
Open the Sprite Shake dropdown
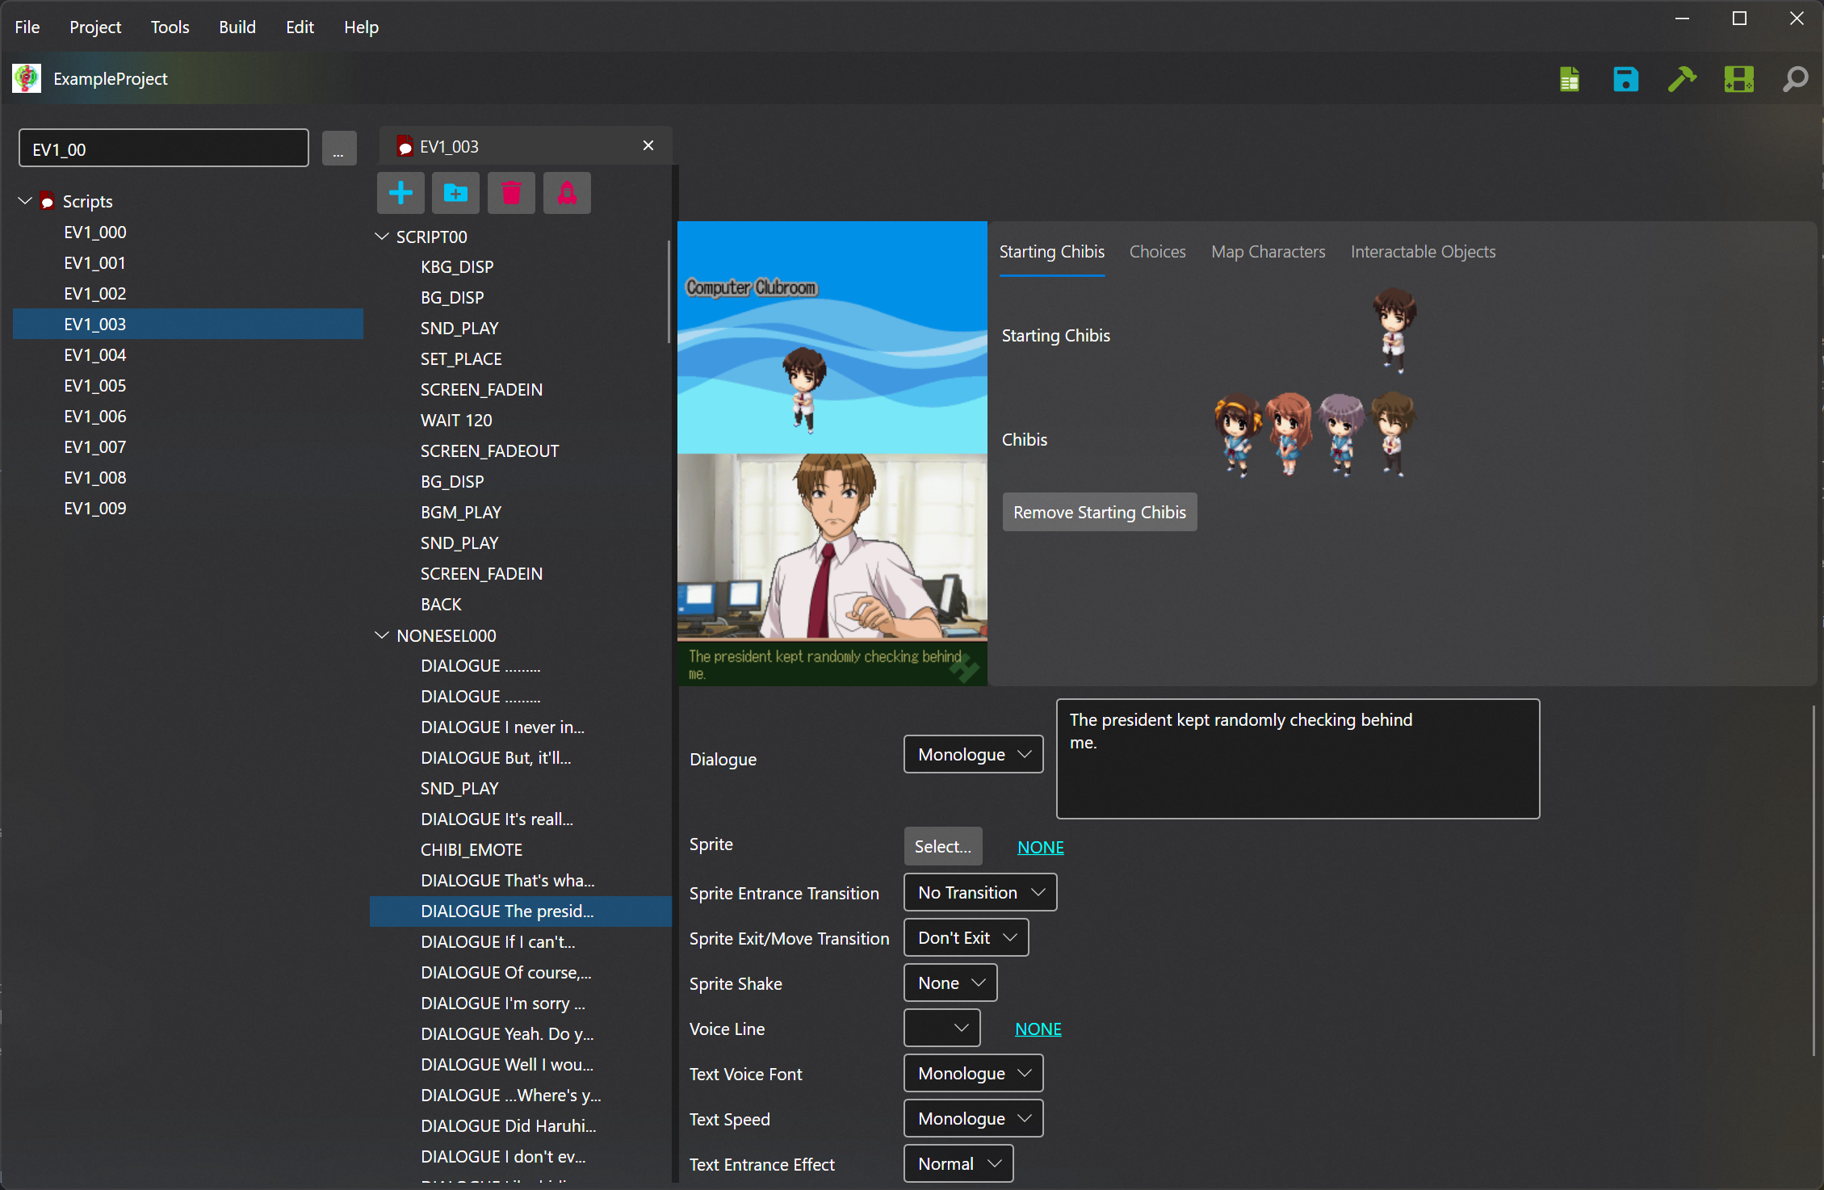(950, 983)
